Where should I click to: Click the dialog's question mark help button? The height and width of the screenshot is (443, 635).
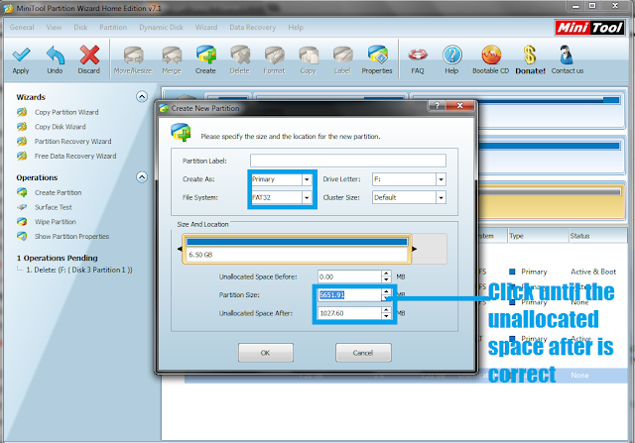[437, 106]
